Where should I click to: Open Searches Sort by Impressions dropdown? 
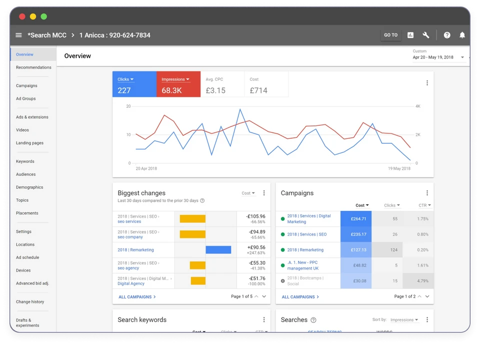tap(404, 320)
